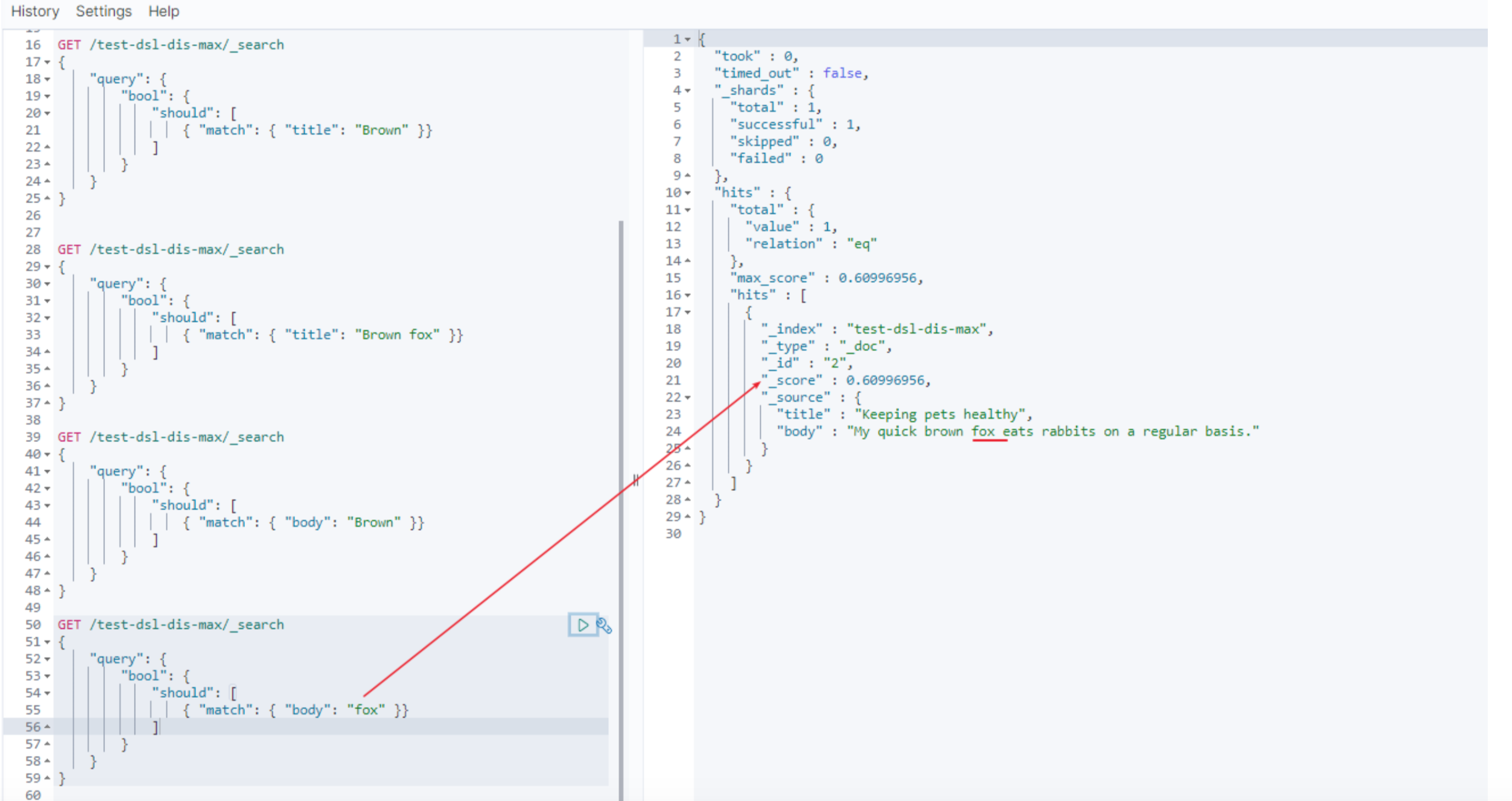Collapse the should array at line 32
The width and height of the screenshot is (1512, 801).
pyautogui.click(x=47, y=318)
